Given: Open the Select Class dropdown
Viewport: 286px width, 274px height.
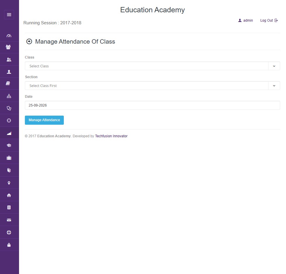Looking at the screenshot, I should click(x=152, y=66).
